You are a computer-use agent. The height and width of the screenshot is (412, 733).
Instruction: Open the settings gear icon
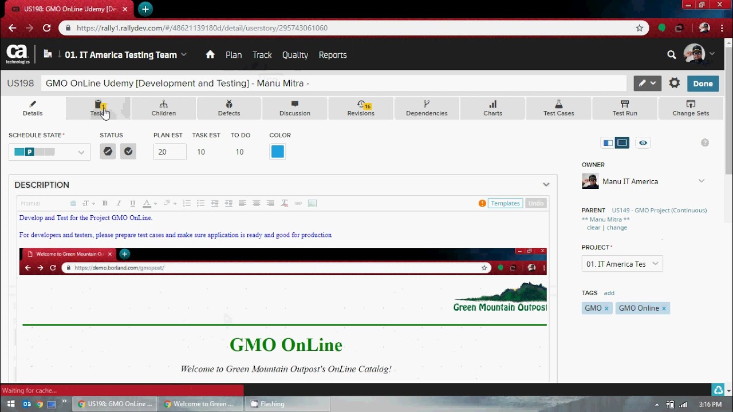click(675, 84)
